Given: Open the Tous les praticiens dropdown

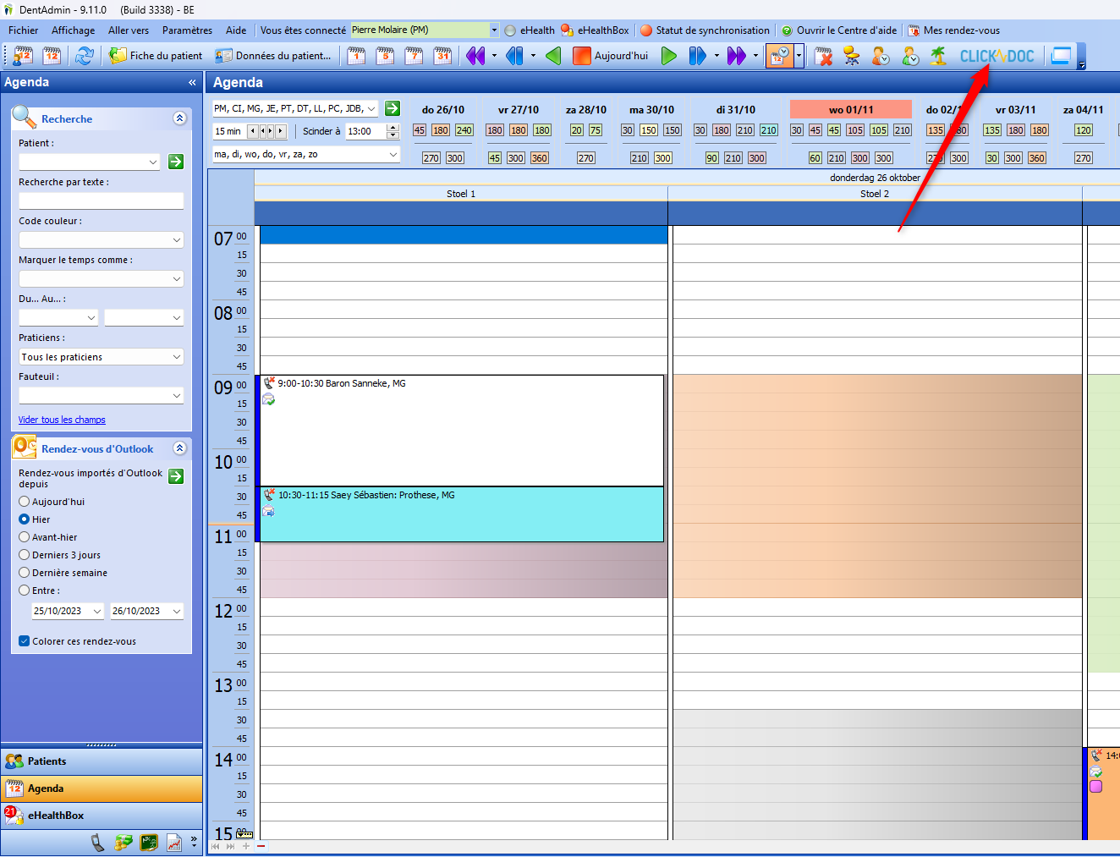Looking at the screenshot, I should (100, 356).
